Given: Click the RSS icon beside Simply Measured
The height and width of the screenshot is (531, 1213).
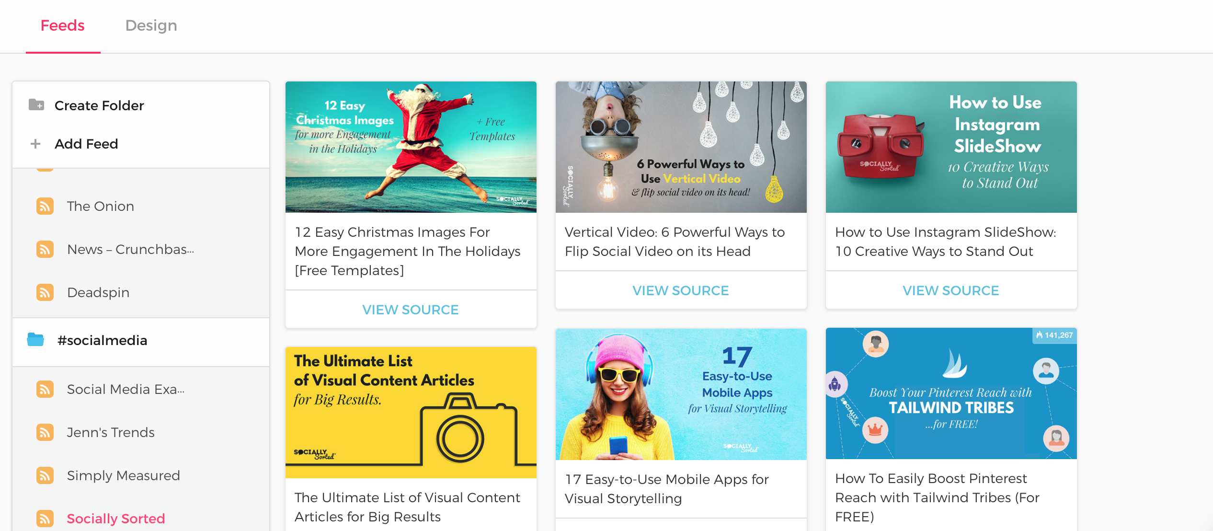Looking at the screenshot, I should [x=45, y=475].
